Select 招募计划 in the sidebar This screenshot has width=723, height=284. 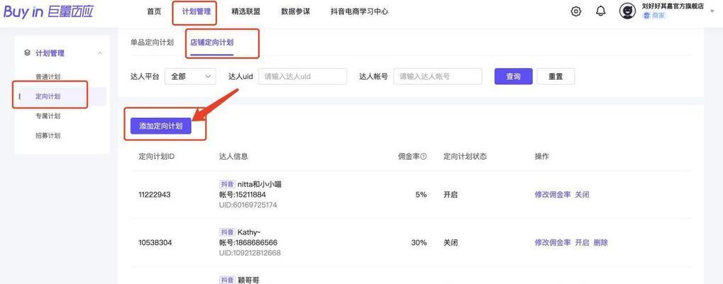48,136
